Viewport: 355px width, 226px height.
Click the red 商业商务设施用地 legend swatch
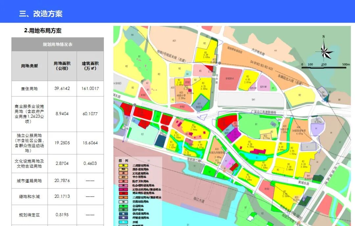[123, 193]
